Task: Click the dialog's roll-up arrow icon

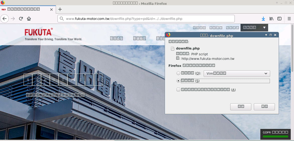Action: click(266, 35)
